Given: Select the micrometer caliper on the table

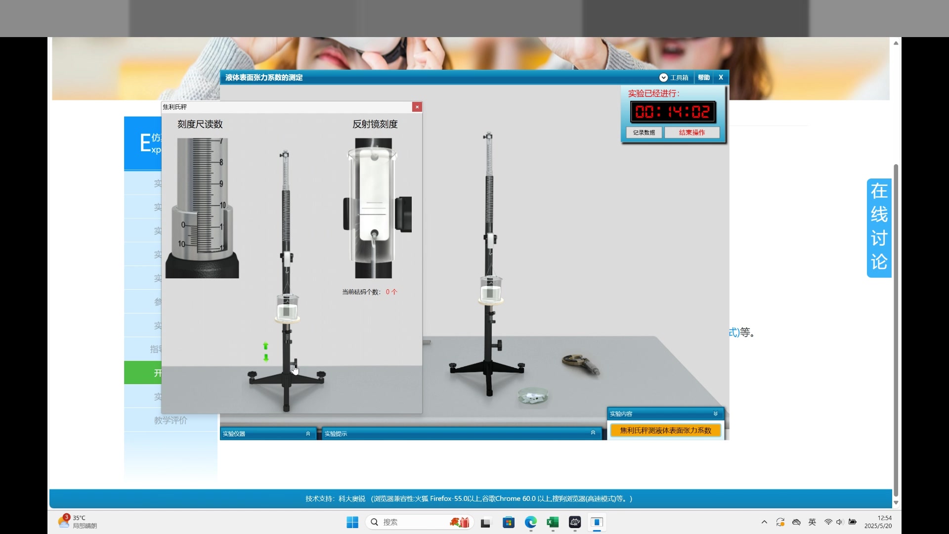Looking at the screenshot, I should [x=581, y=364].
